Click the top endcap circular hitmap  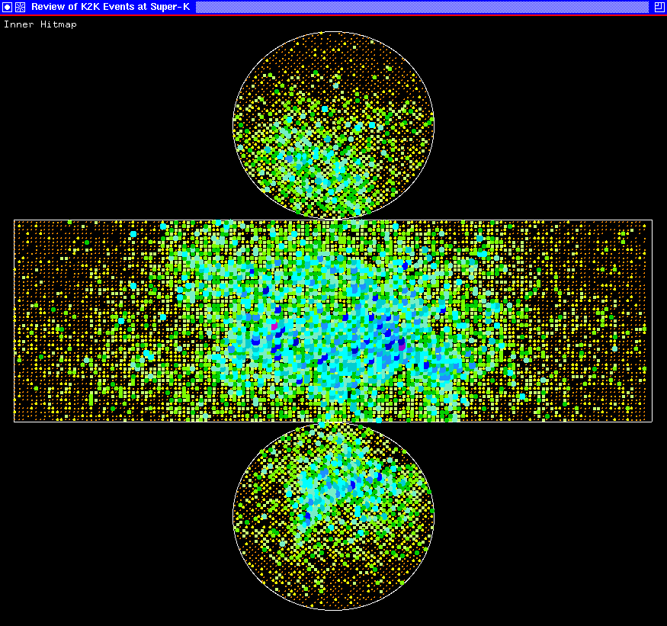point(334,125)
